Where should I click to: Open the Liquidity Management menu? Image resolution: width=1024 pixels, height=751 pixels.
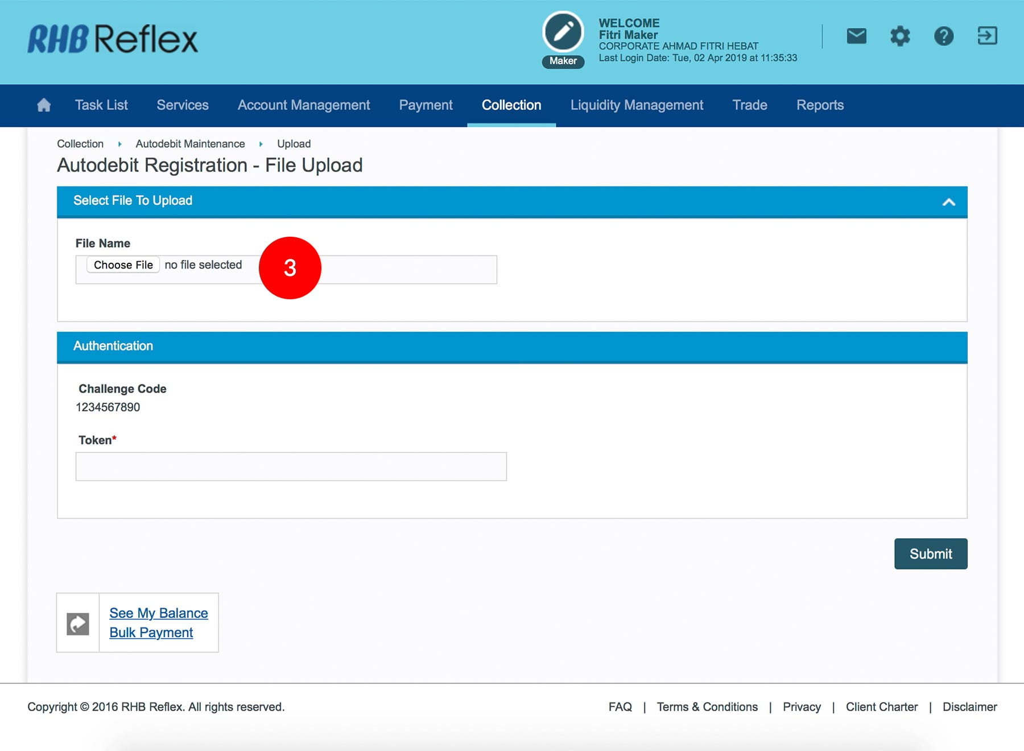tap(637, 105)
